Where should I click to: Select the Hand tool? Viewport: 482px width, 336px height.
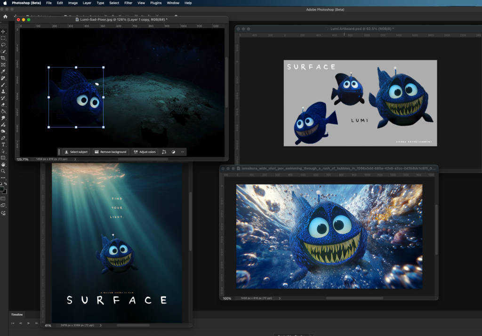coord(3,165)
